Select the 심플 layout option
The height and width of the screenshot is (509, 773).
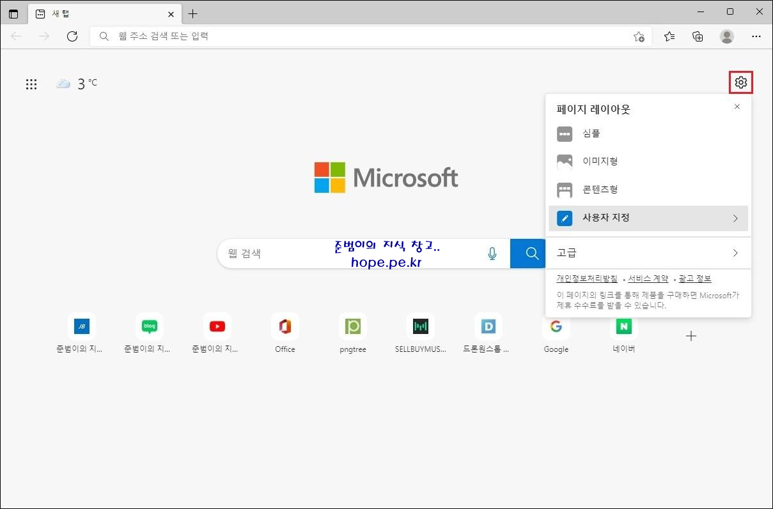(x=648, y=133)
